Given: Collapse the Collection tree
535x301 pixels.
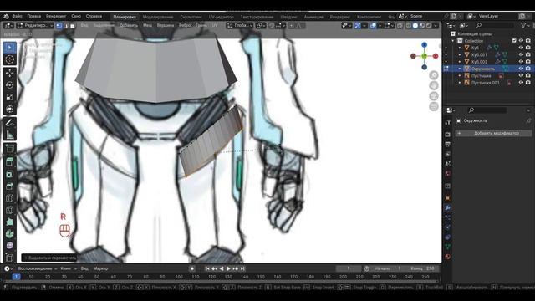Looking at the screenshot, I should pos(453,41).
